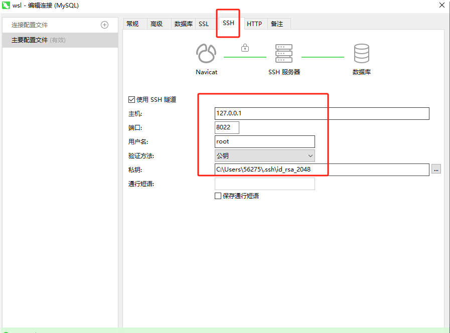Image resolution: width=450 pixels, height=333 pixels.
Task: Click the 数据库 label under the cylinder icon
Action: (362, 72)
